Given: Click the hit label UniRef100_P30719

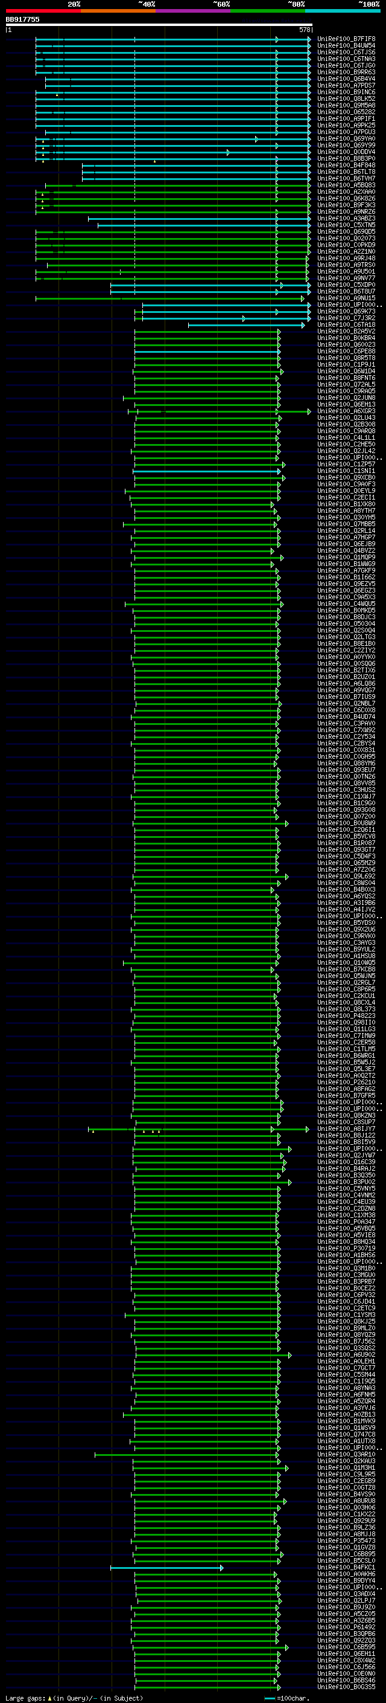Looking at the screenshot, I should (x=346, y=1249).
